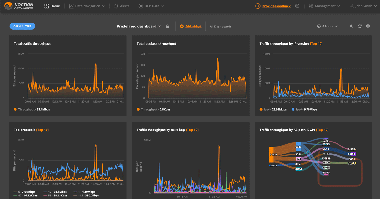Screen dimensions: 380x199
Task: Select Traffic throughput by IP version title
Action: click(x=284, y=44)
